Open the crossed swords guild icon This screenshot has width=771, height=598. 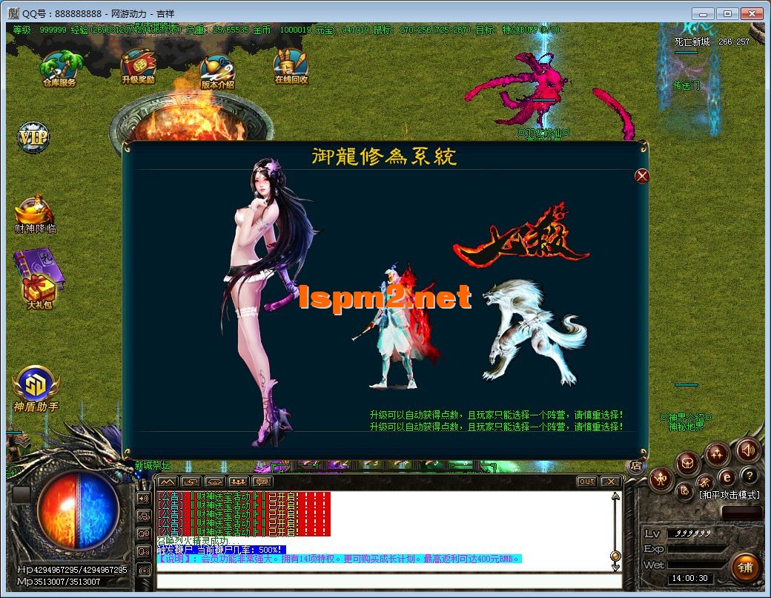pyautogui.click(x=704, y=482)
